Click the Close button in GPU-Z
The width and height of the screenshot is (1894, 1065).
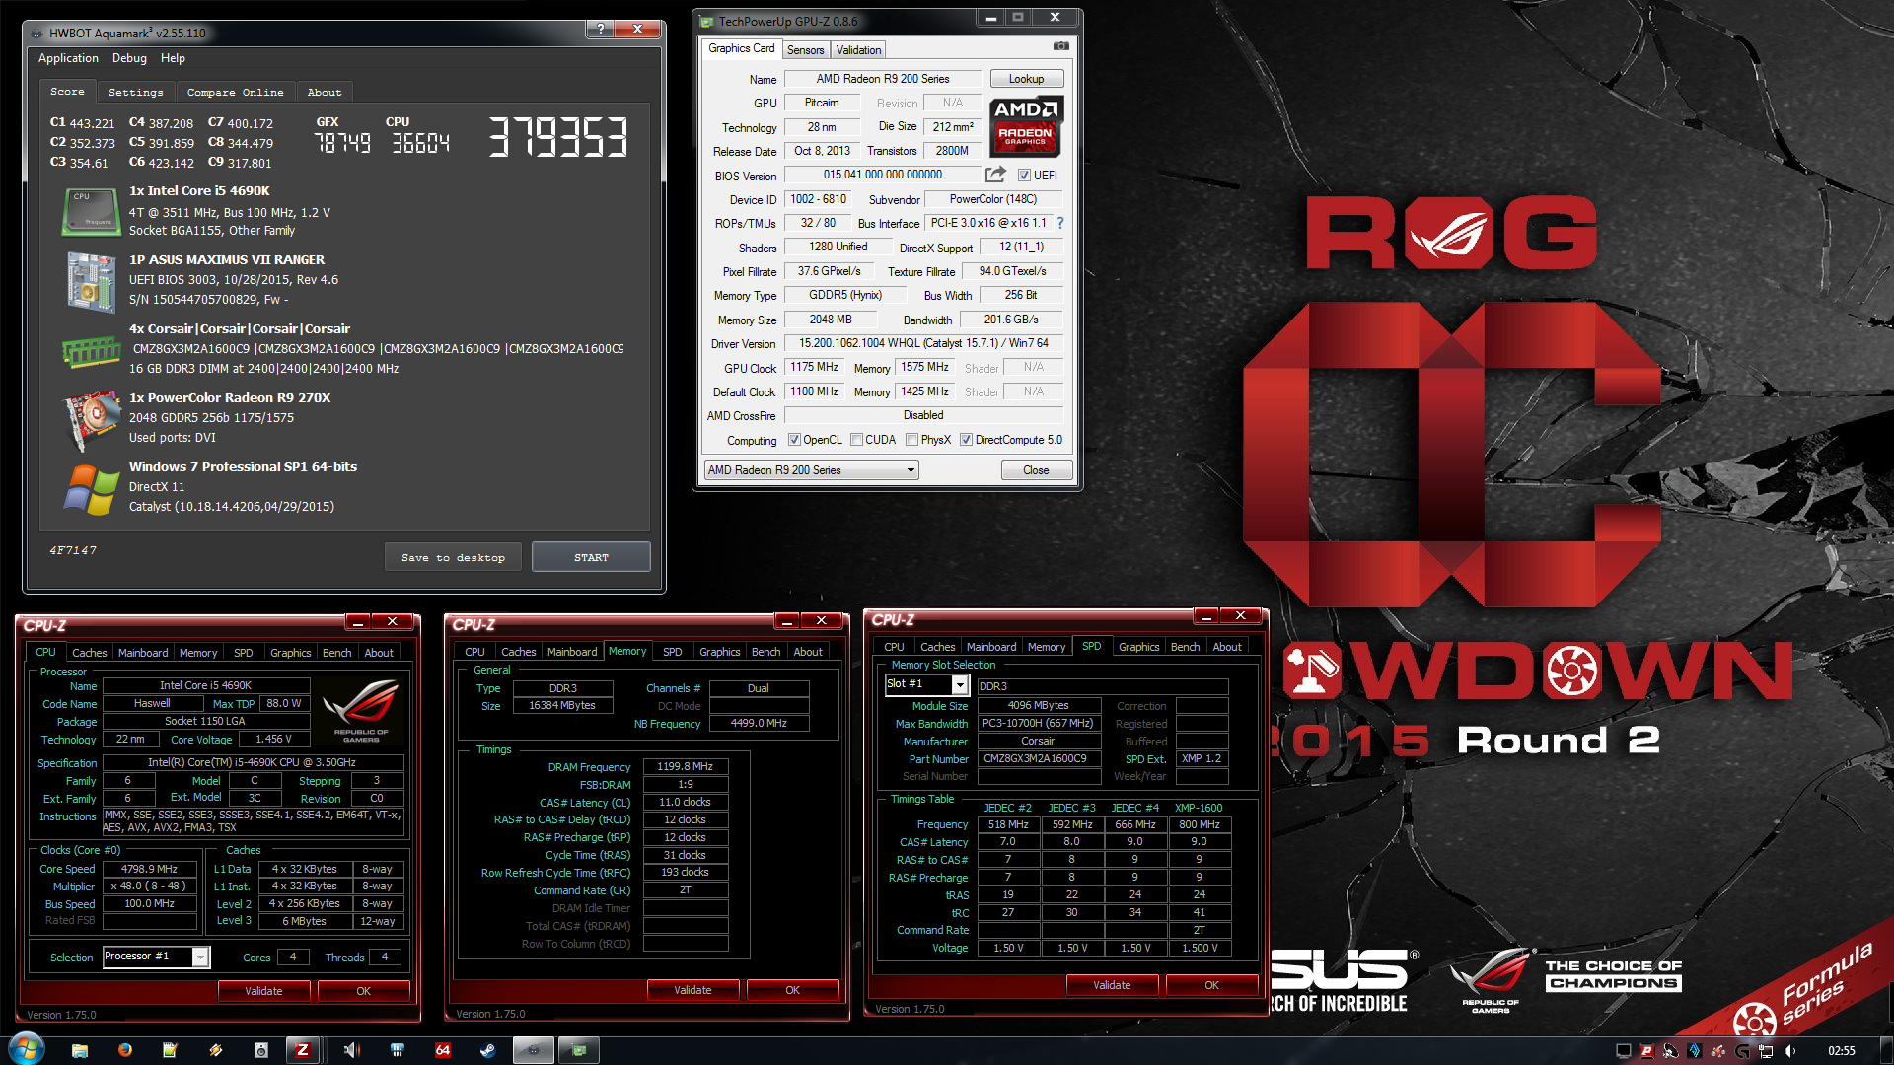(x=1036, y=470)
